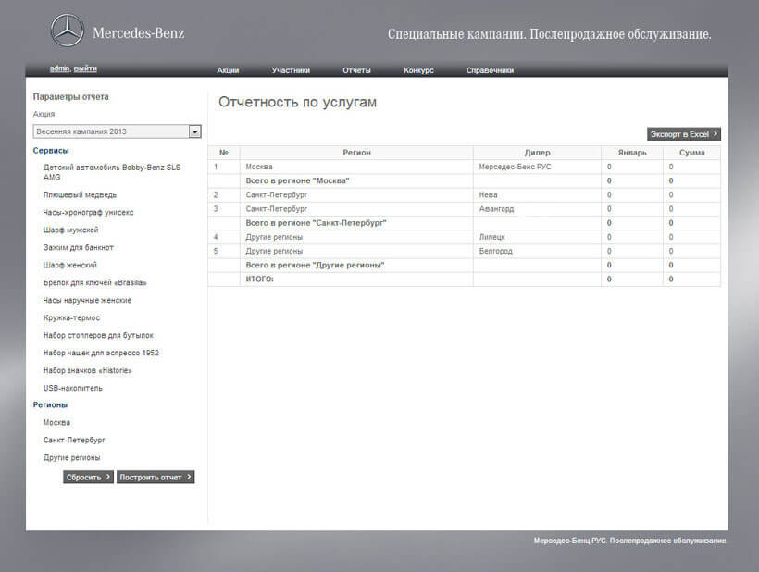The image size is (759, 572).
Task: Click the ИТОГО total row label
Action: point(259,279)
